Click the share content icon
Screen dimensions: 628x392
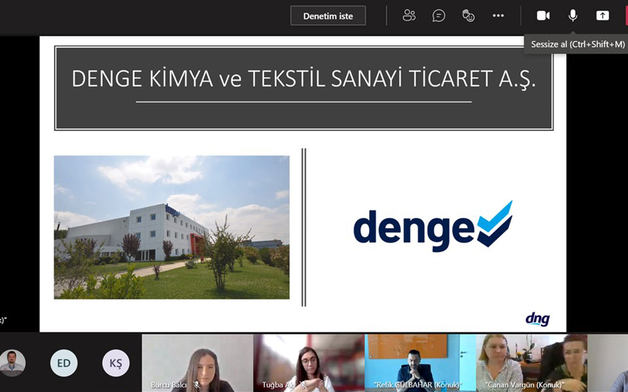tap(602, 16)
